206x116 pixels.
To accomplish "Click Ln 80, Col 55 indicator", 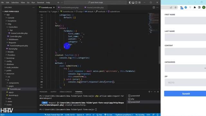I will (x=70, y=115).
